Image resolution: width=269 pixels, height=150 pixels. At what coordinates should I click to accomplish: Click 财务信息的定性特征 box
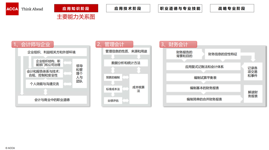[223, 54]
